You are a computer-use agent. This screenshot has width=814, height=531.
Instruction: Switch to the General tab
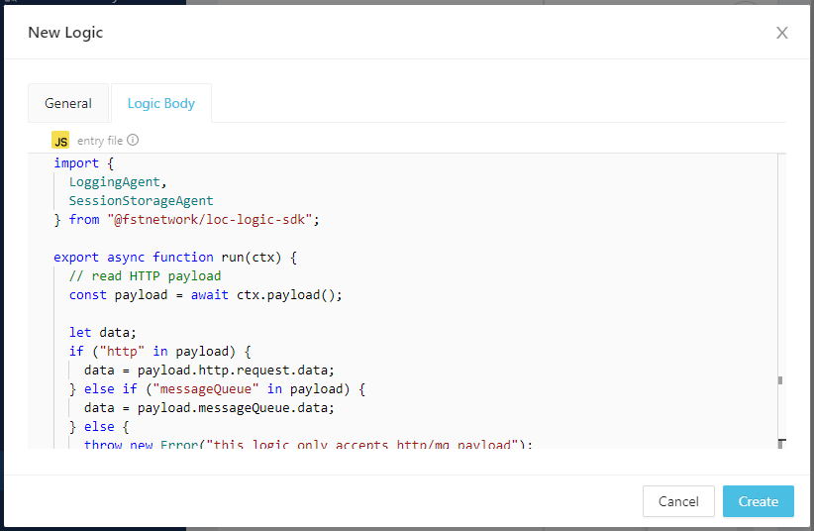[x=68, y=103]
